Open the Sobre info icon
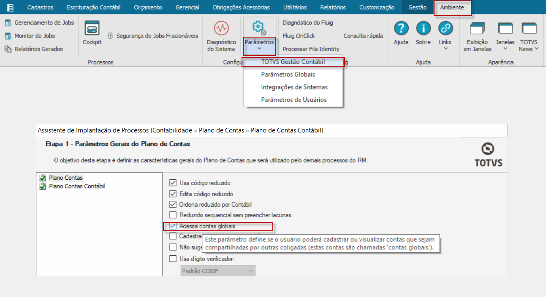This screenshot has height=297, width=546. pyautogui.click(x=423, y=28)
